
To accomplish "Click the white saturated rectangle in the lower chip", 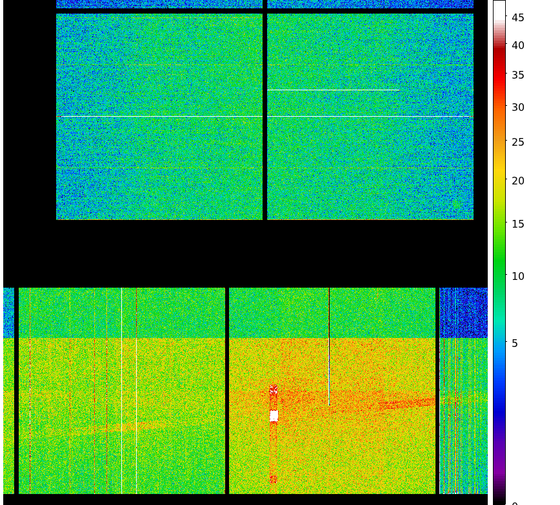I will click(274, 416).
